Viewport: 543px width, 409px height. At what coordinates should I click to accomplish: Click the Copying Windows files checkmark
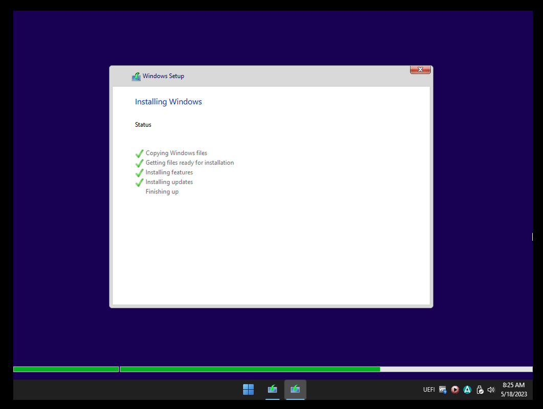(x=139, y=153)
